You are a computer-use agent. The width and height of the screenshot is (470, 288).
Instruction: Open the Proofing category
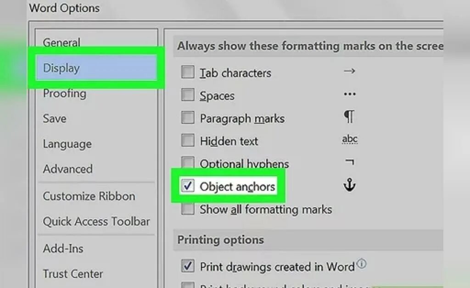(x=64, y=94)
